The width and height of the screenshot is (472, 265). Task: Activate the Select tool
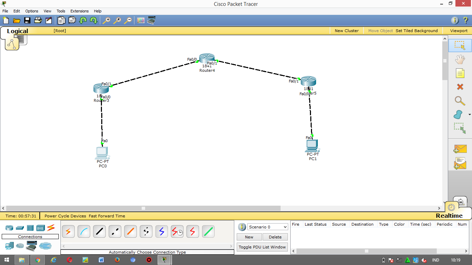(460, 46)
